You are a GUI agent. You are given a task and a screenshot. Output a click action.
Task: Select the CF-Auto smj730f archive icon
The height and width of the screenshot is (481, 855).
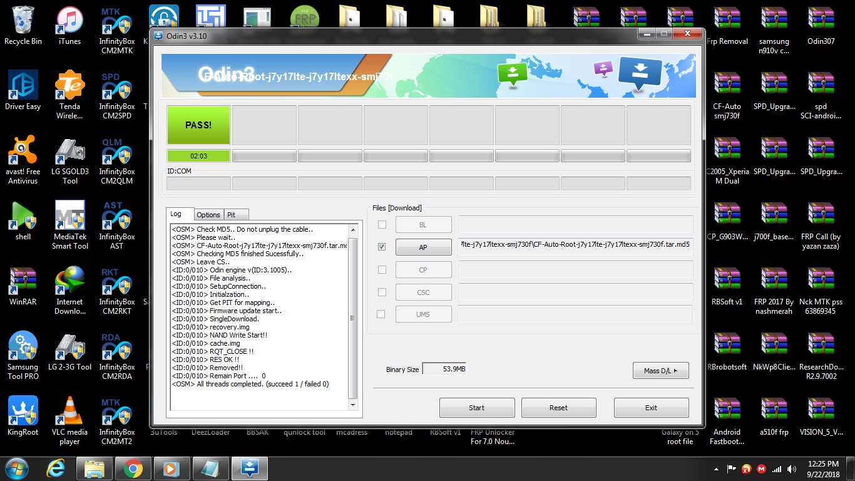(727, 95)
